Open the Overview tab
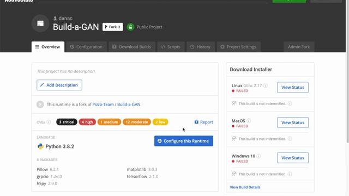Screen dimensions: 349x196 [x=48, y=47]
